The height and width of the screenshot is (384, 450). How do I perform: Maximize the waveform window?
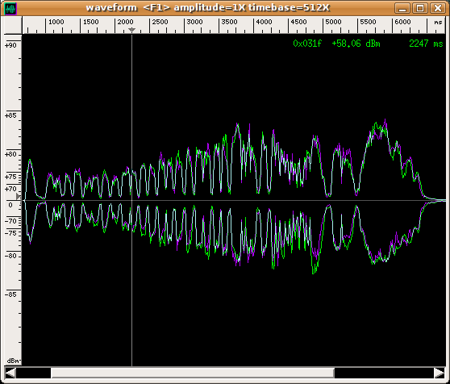tap(420, 8)
